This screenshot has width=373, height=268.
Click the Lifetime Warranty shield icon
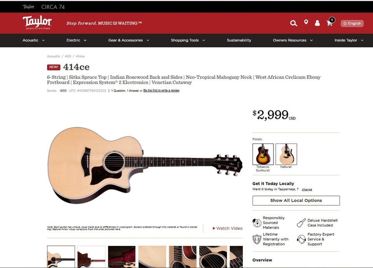[257, 239]
